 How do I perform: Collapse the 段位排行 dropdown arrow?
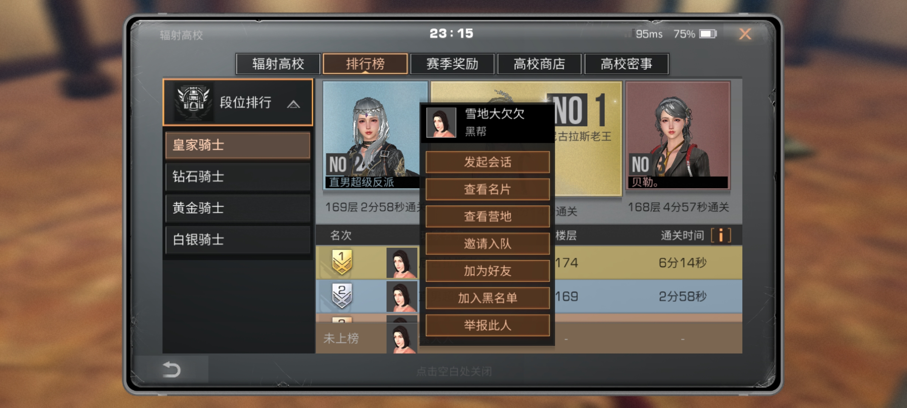tap(293, 104)
